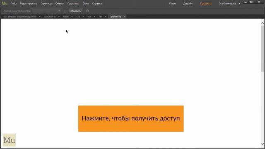The height and width of the screenshot is (149, 265).
Task: Close the 789 tab
Action: tap(106, 17)
